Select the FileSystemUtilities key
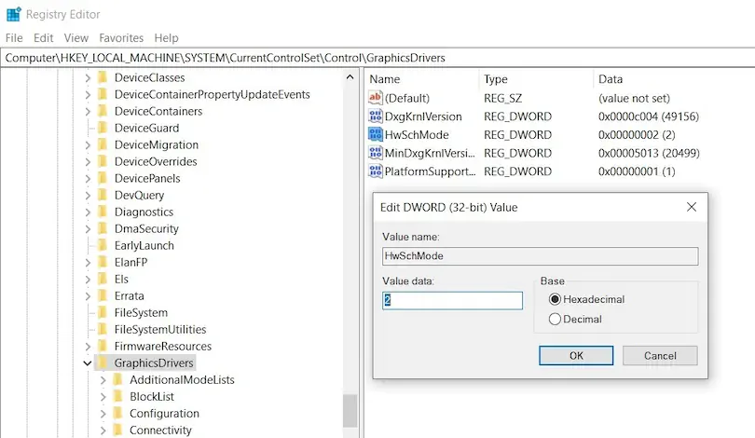 160,329
